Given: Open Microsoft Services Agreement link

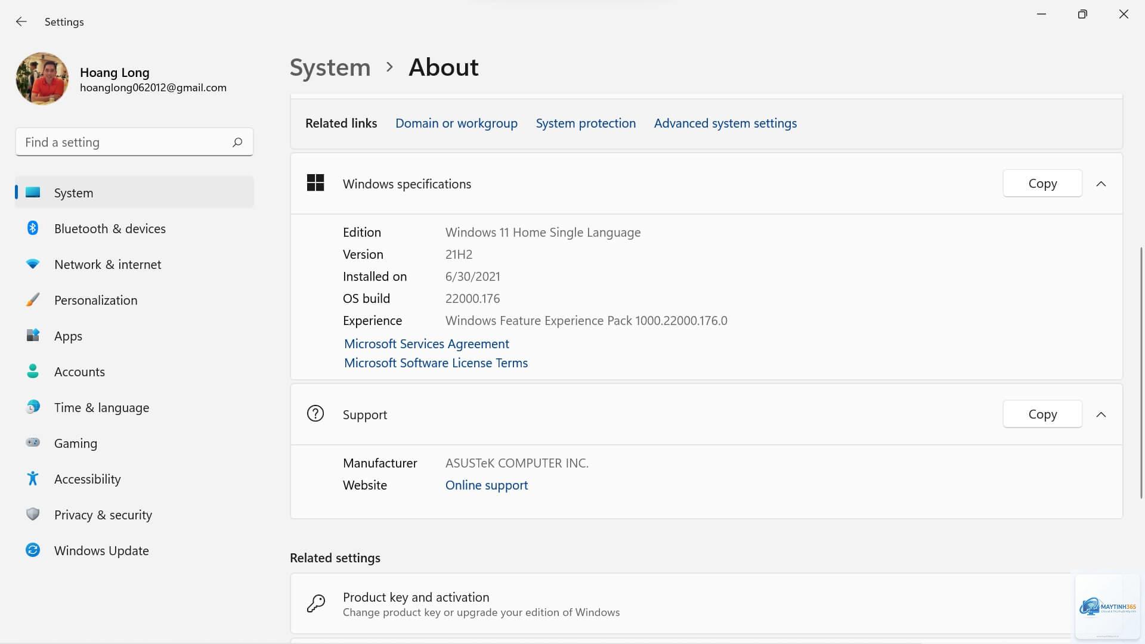Looking at the screenshot, I should click(x=426, y=344).
